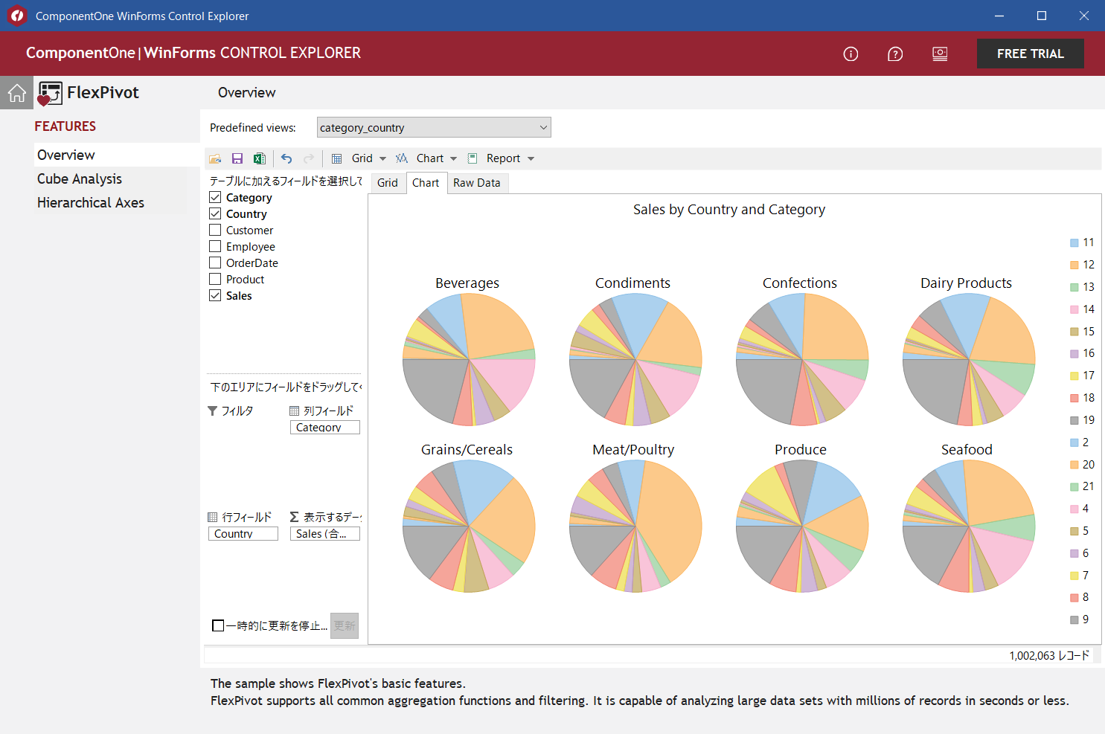Uncheck the Category field checkbox
The height and width of the screenshot is (734, 1105).
click(x=215, y=197)
